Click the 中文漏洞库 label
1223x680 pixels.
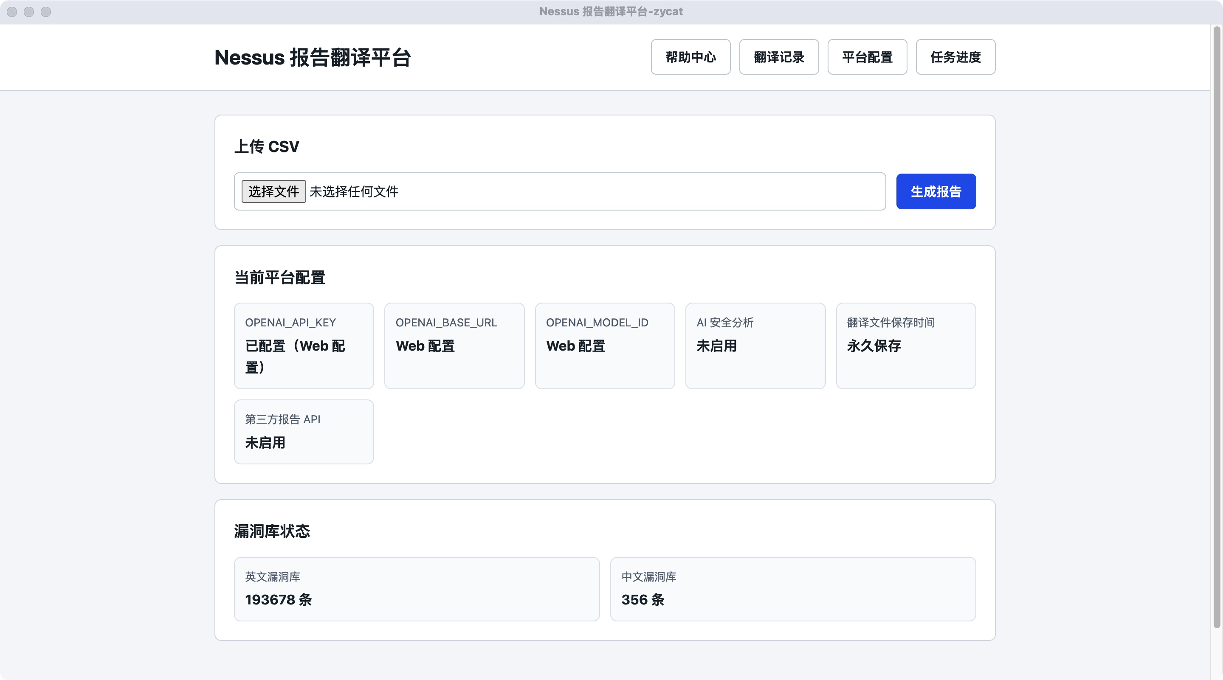click(649, 576)
